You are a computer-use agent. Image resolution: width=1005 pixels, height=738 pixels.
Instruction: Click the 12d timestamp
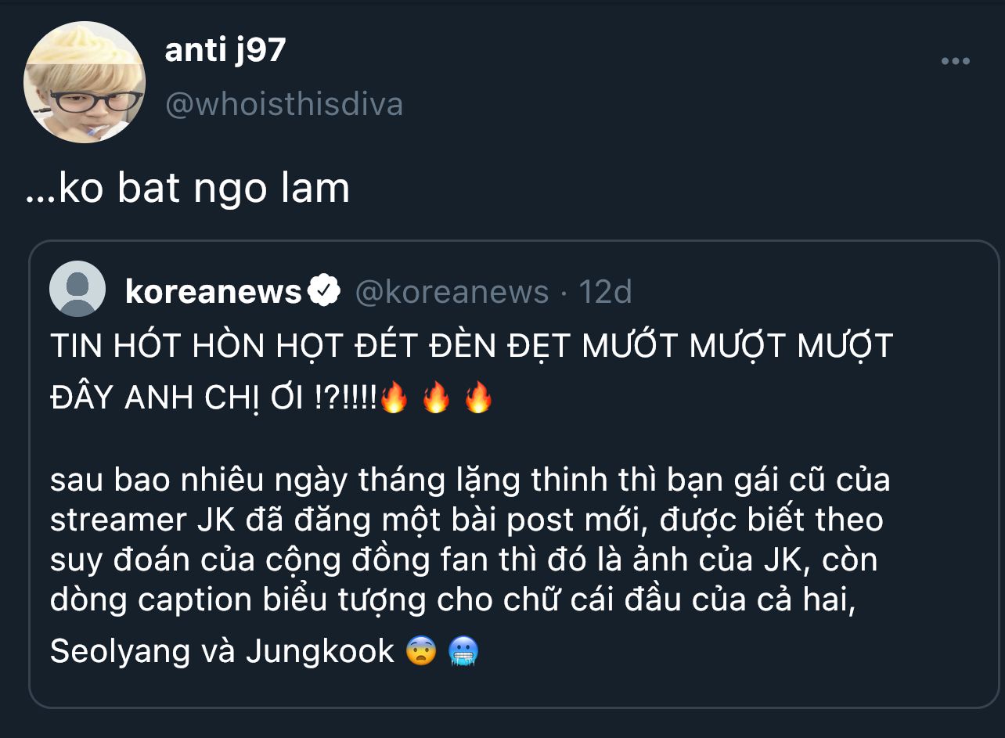click(x=605, y=292)
